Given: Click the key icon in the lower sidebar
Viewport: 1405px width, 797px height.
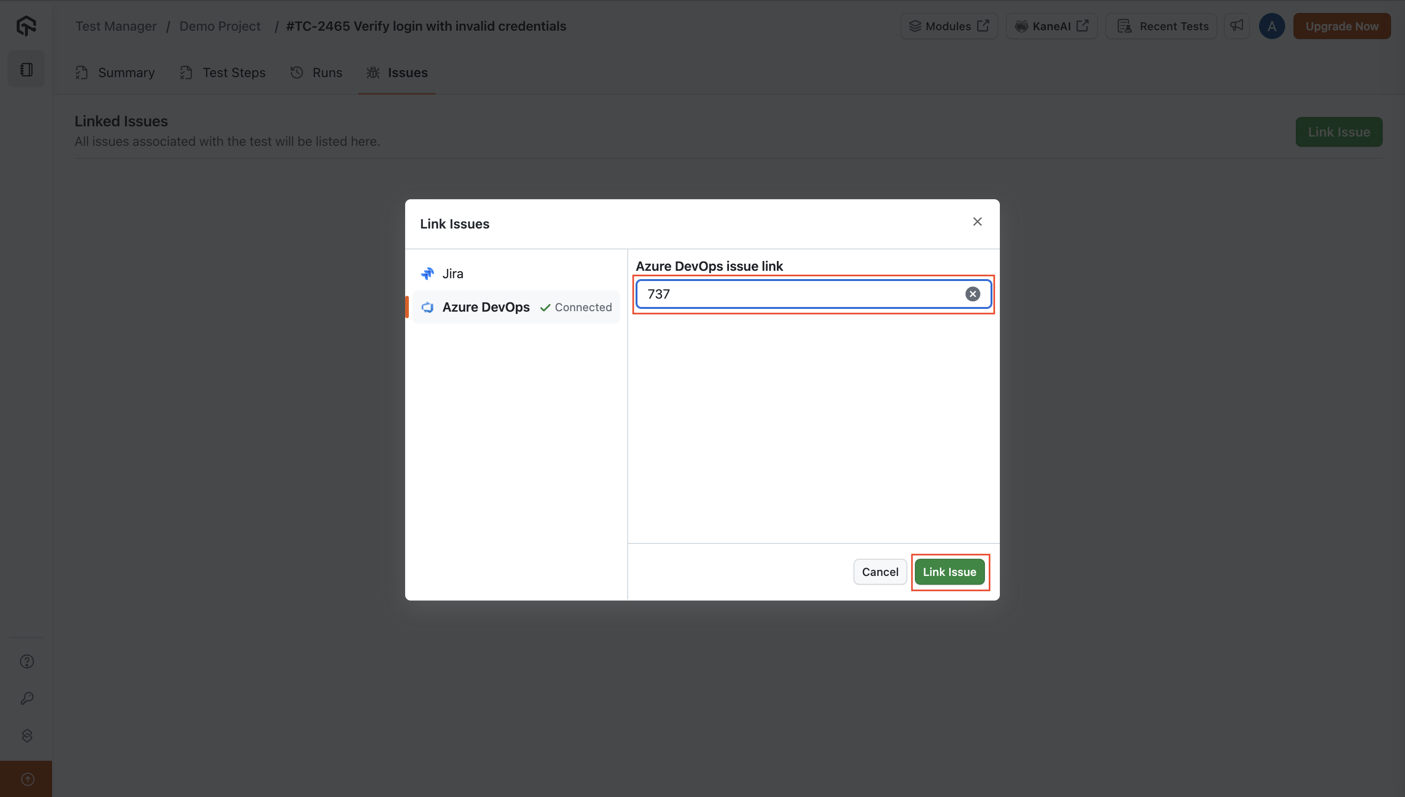Looking at the screenshot, I should point(26,698).
